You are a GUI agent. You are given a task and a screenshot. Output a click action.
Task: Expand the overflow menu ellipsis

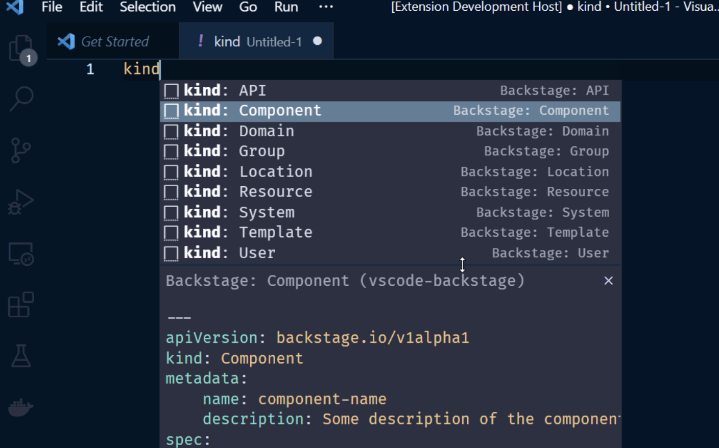(x=326, y=7)
